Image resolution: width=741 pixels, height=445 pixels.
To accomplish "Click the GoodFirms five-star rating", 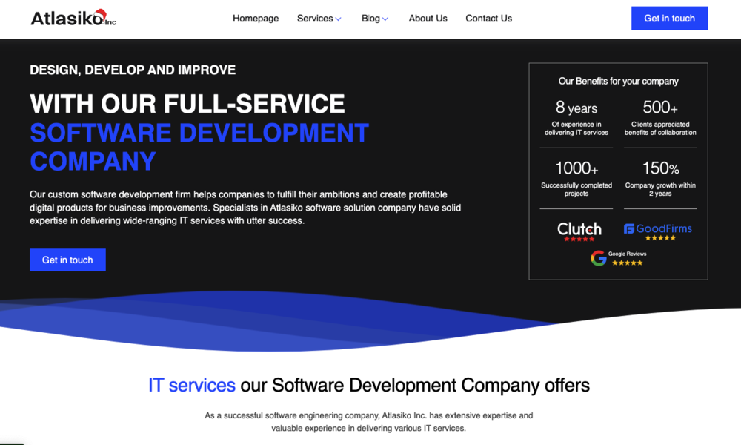I will (x=659, y=238).
